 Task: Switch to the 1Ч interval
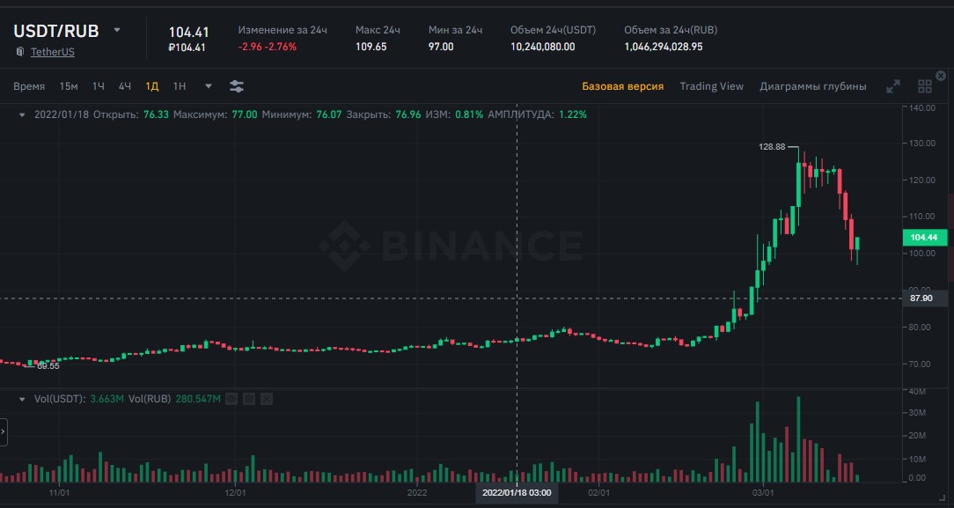point(98,86)
